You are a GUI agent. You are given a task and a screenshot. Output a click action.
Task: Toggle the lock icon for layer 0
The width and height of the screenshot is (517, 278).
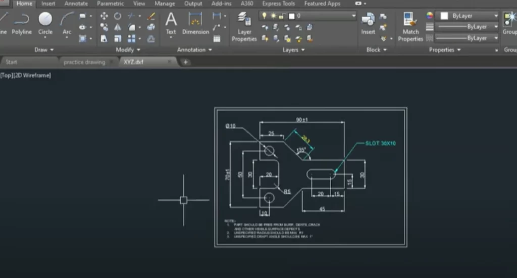[x=282, y=16]
